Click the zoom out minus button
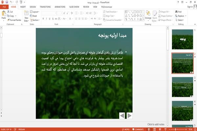197x131 pixels. point(169,129)
